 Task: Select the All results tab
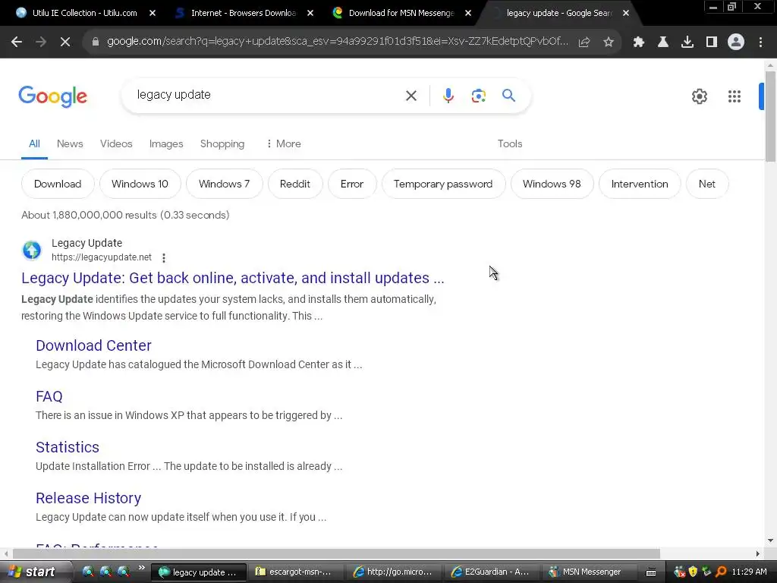click(x=34, y=143)
